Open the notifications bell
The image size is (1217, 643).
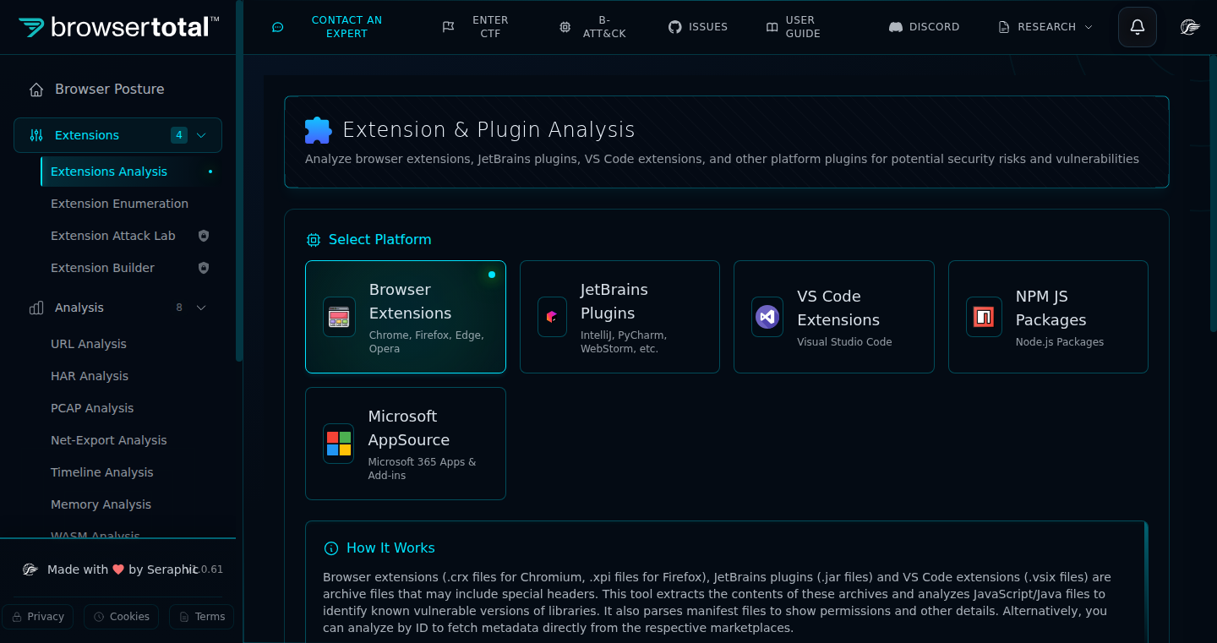click(x=1138, y=27)
